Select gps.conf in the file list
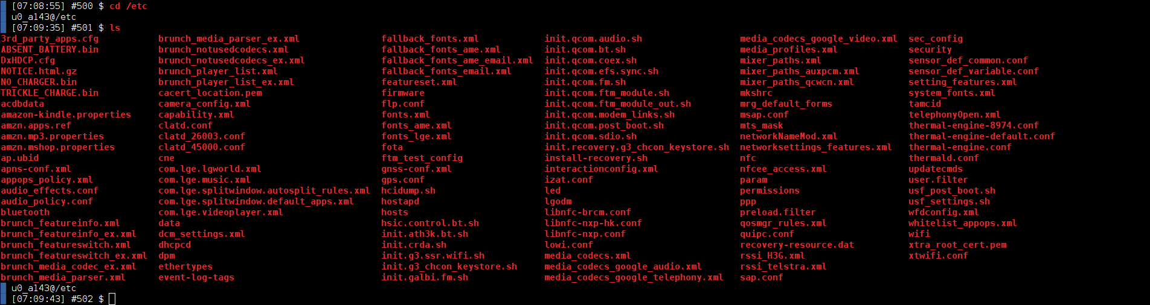Screen dimensions: 1150x305 [403, 180]
